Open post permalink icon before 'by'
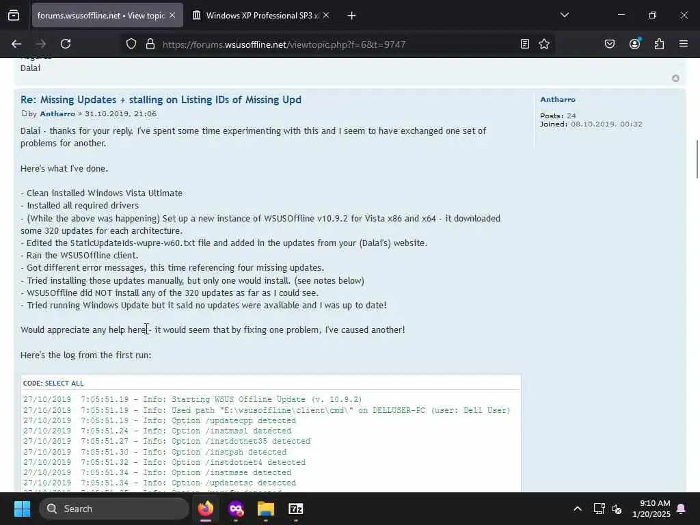Screen dimensions: 700x525 point(24,113)
